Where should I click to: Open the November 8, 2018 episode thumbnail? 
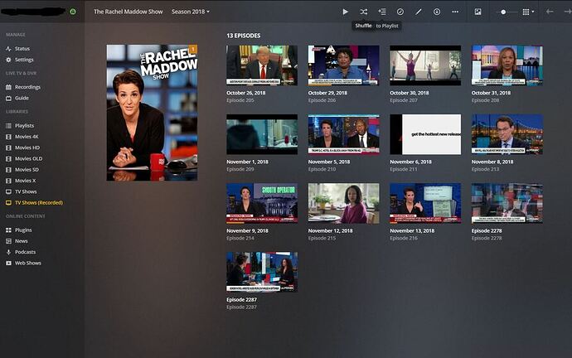pos(507,134)
